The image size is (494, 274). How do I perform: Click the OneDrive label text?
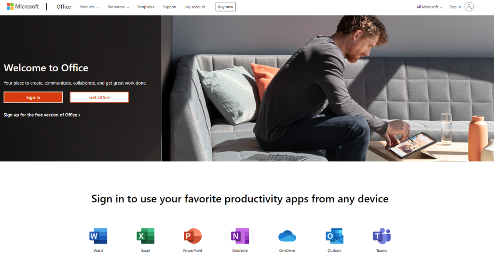[x=287, y=250]
